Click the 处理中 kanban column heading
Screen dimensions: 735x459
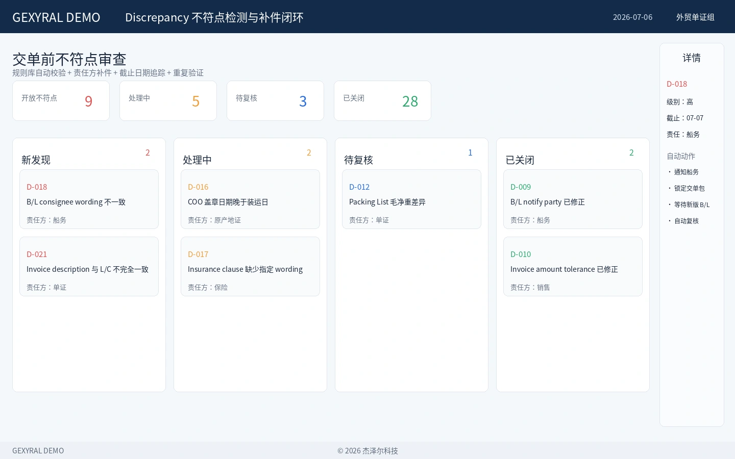coord(197,160)
